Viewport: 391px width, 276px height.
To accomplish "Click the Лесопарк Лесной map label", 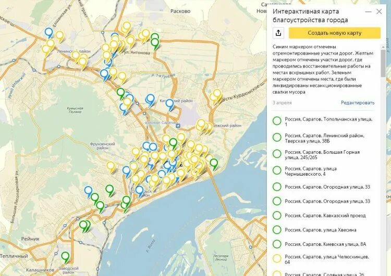I will point(221,258).
